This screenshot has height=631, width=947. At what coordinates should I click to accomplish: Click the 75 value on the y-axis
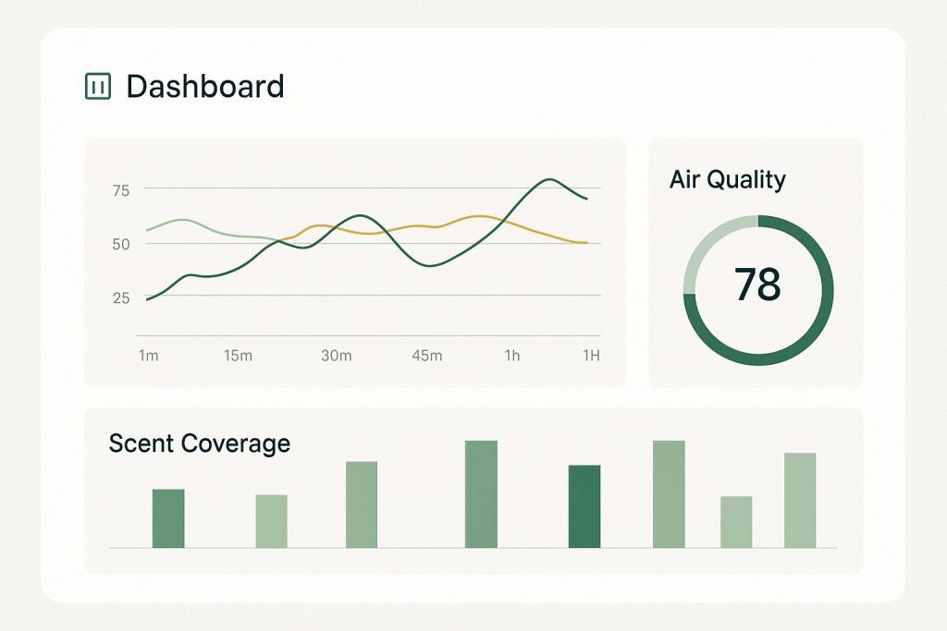coord(120,191)
